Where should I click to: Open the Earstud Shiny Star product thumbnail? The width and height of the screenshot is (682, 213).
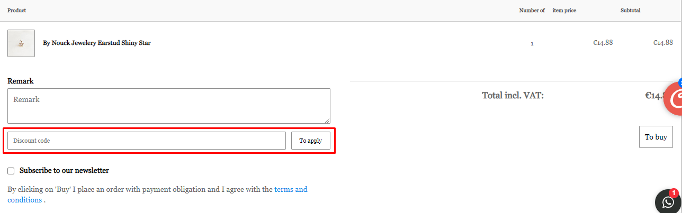tap(21, 43)
